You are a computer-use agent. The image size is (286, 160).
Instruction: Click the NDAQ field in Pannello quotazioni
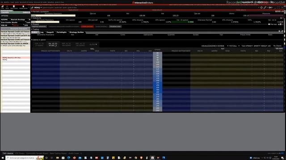(53, 16)
